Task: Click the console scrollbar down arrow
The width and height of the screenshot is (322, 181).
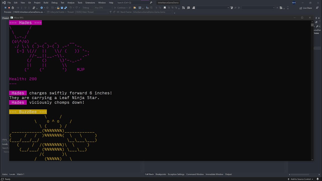Action: pos(312,159)
